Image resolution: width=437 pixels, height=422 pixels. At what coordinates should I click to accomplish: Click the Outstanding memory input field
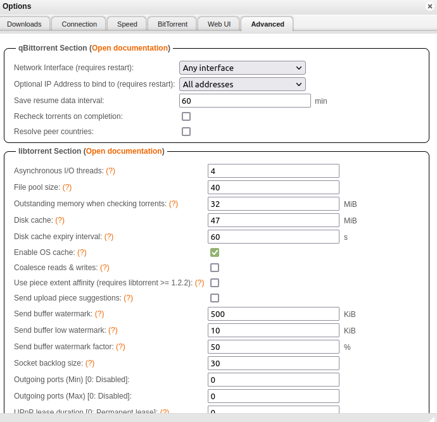click(274, 204)
